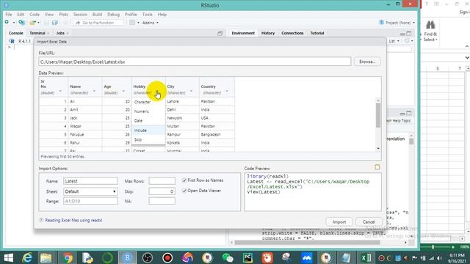The image size is (470, 264).
Task: Click the Max Rows field
Action: tap(162, 181)
